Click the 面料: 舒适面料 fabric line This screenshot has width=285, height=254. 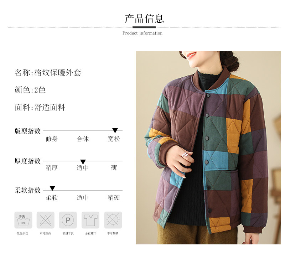coord(40,107)
